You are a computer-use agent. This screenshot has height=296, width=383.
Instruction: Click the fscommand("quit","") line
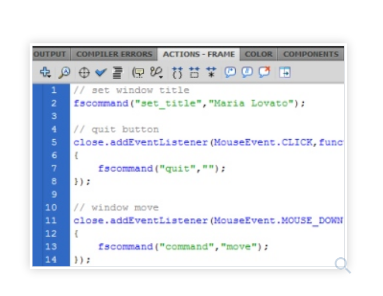162,169
